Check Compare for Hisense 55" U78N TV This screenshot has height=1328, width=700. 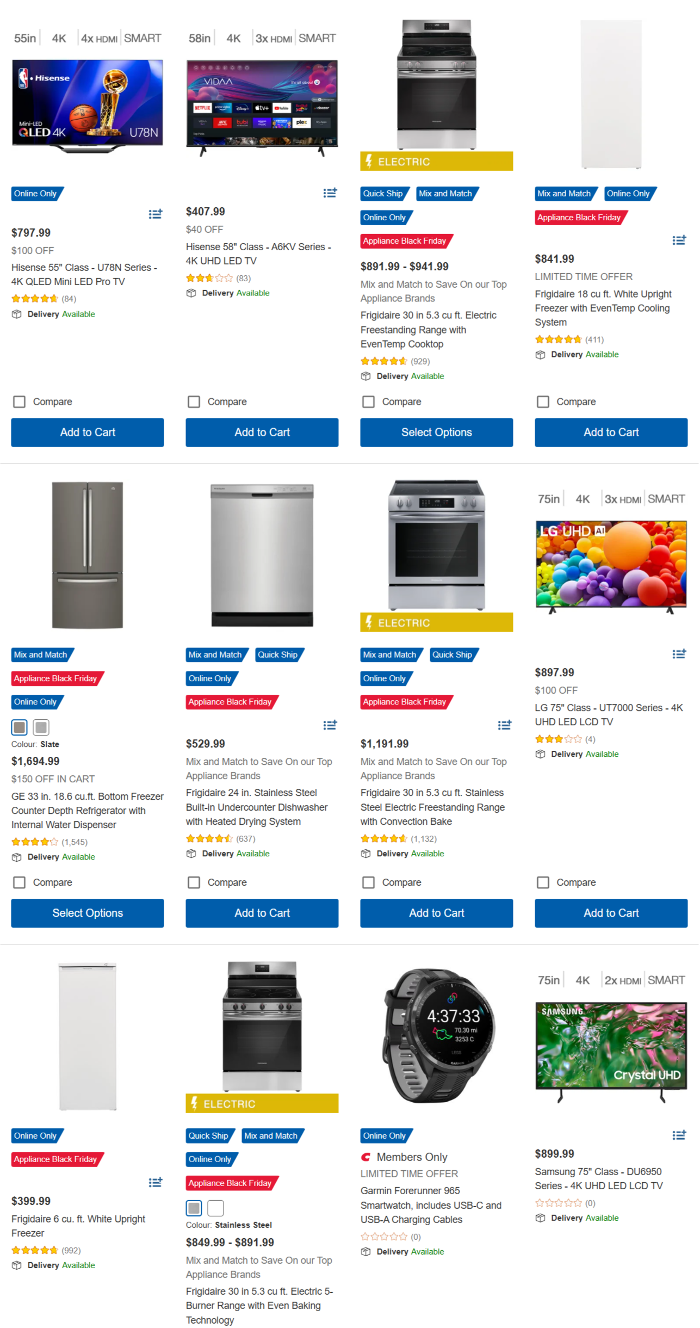pos(20,402)
